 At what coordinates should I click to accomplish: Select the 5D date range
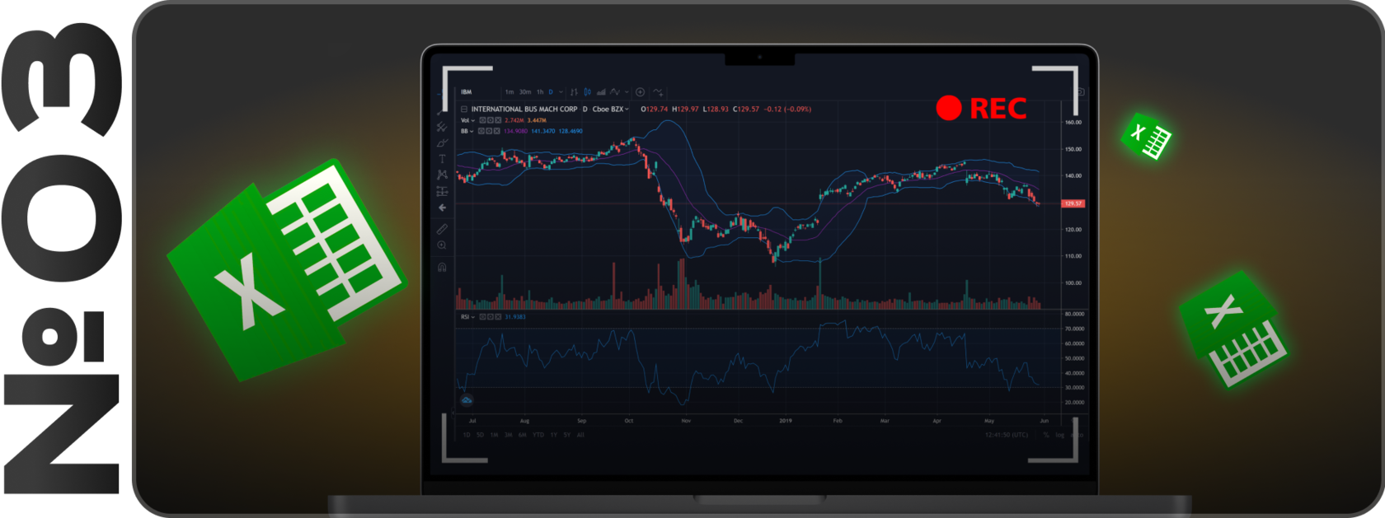[x=480, y=435]
